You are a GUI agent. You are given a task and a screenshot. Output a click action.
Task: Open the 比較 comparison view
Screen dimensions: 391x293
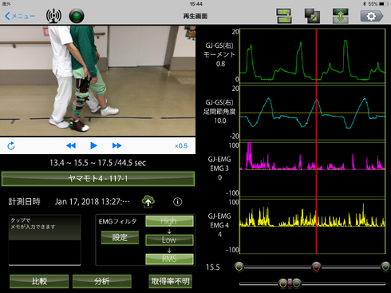click(39, 281)
